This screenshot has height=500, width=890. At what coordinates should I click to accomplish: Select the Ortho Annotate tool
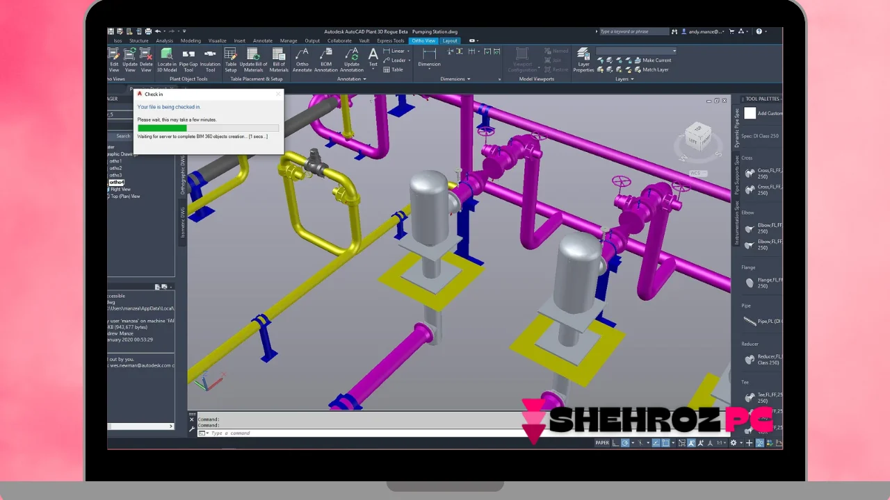[x=302, y=59]
